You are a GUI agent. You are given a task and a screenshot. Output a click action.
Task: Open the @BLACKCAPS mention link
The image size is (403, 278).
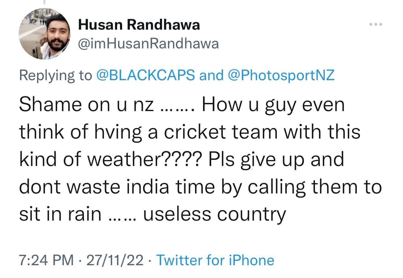146,75
